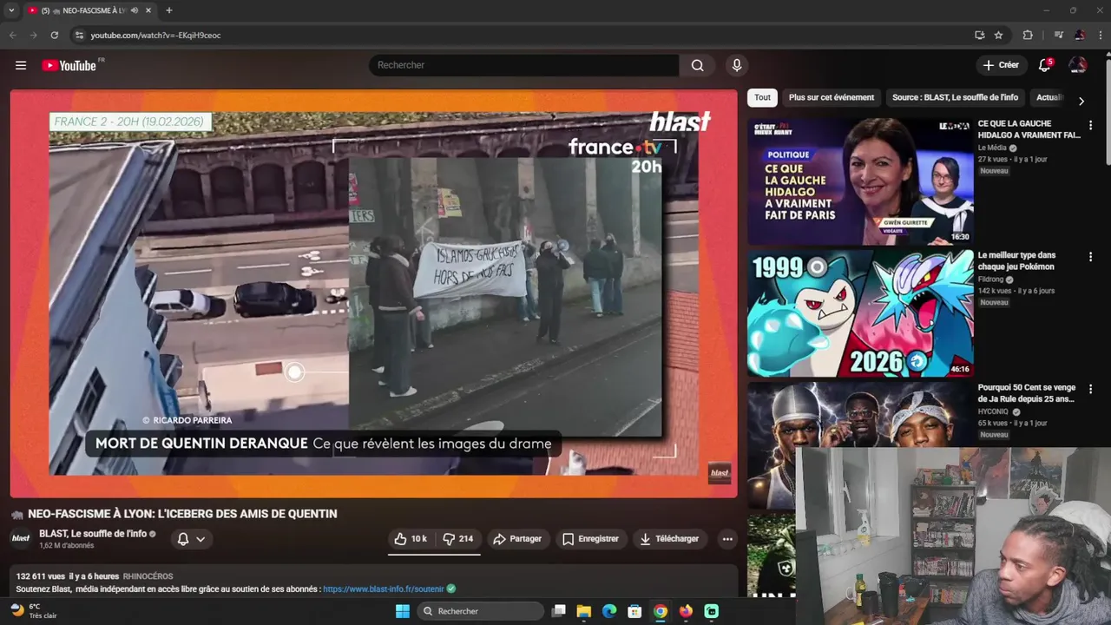Screen dimensions: 1111x625
Task: Open a new Chrome tab with plus
Action: point(168,10)
